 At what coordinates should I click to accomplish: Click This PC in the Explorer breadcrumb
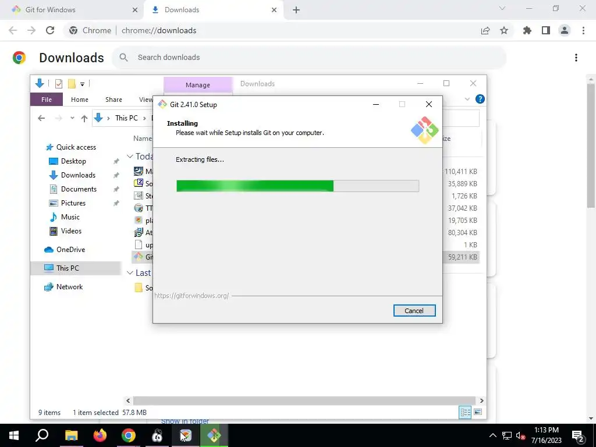click(126, 118)
